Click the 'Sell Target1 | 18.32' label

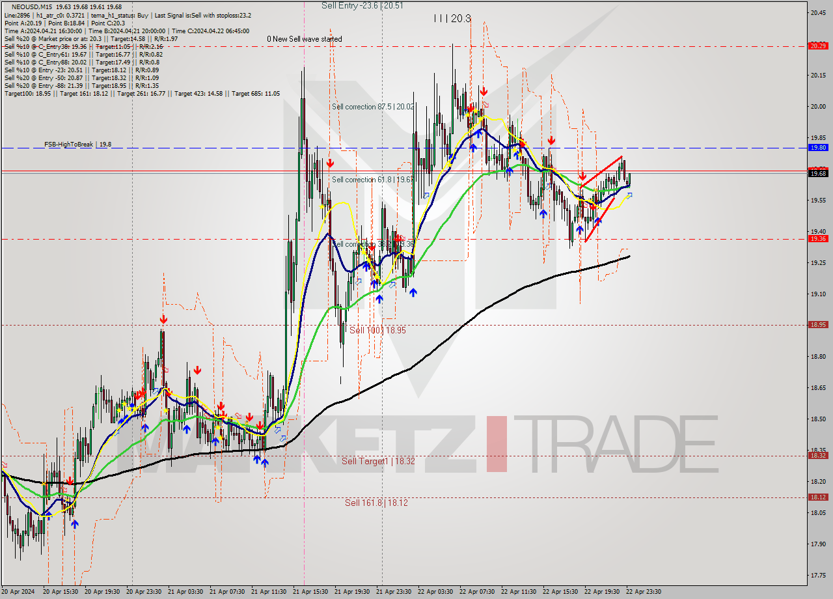378,461
